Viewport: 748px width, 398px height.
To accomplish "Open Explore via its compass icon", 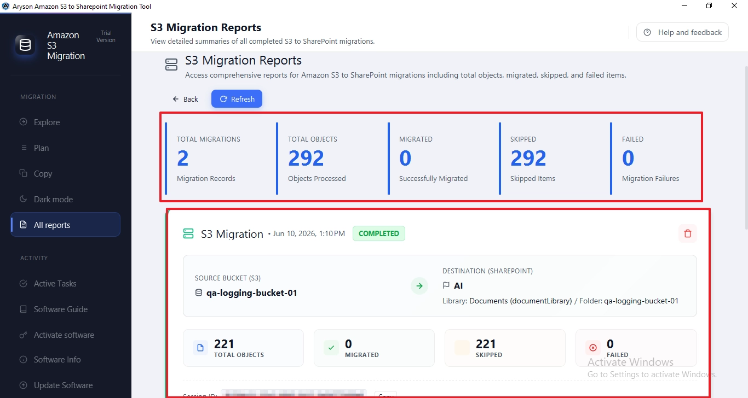I will [23, 122].
